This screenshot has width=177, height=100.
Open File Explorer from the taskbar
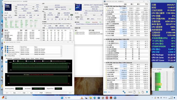click(91, 98)
